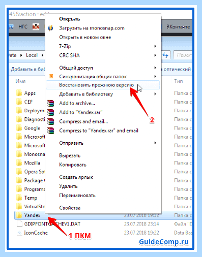Open Свойства from the context menu
This screenshot has width=202, height=257.
pyautogui.click(x=70, y=208)
